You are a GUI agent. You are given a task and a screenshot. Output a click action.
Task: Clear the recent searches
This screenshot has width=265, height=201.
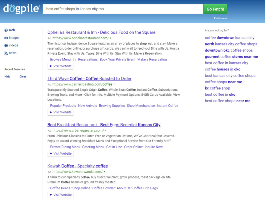23,77
